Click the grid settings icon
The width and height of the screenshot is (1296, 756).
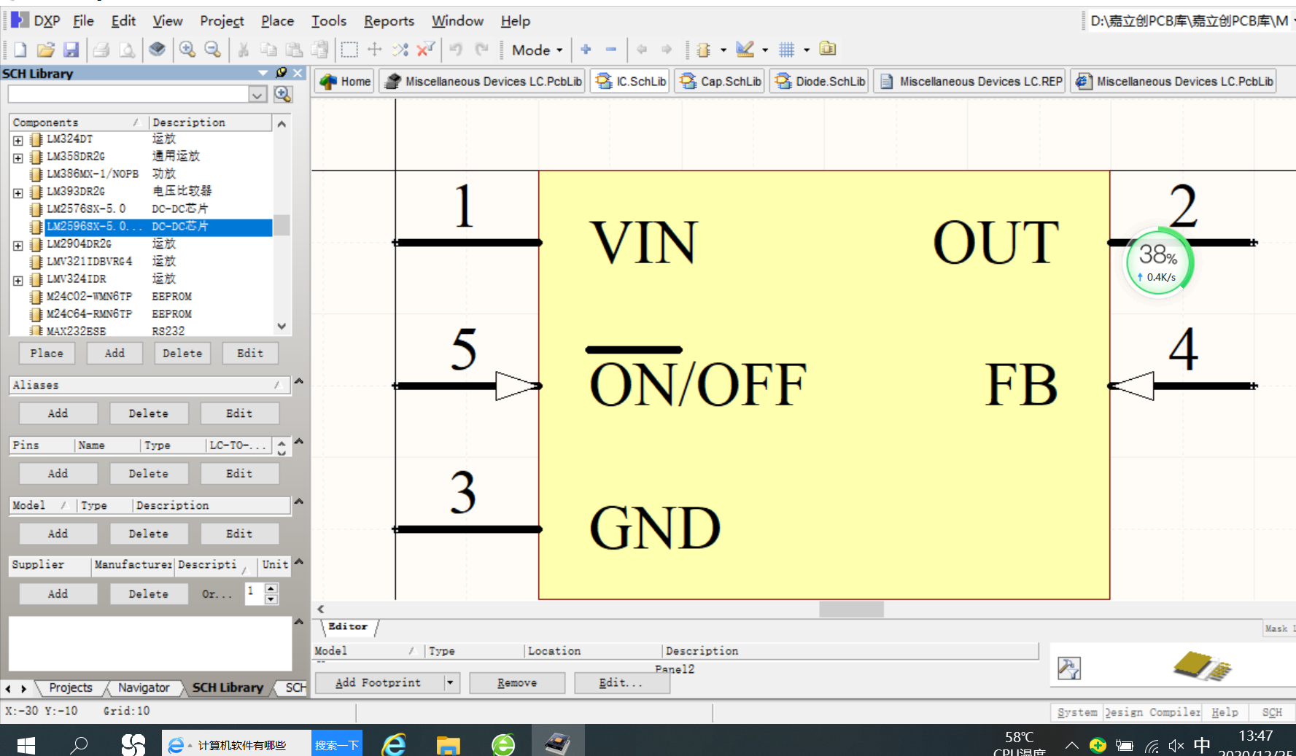[x=786, y=50]
